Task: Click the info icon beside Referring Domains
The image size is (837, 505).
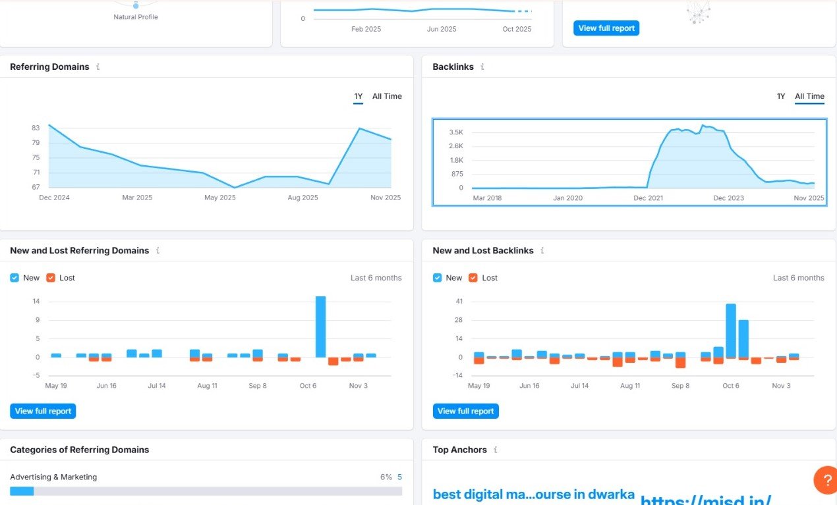Action: 98,66
